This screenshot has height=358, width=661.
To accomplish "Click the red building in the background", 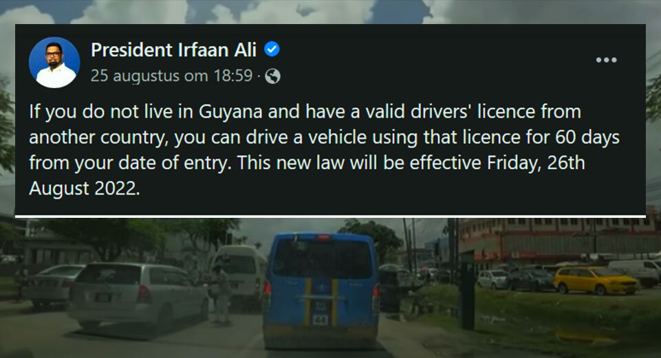I will 556,240.
